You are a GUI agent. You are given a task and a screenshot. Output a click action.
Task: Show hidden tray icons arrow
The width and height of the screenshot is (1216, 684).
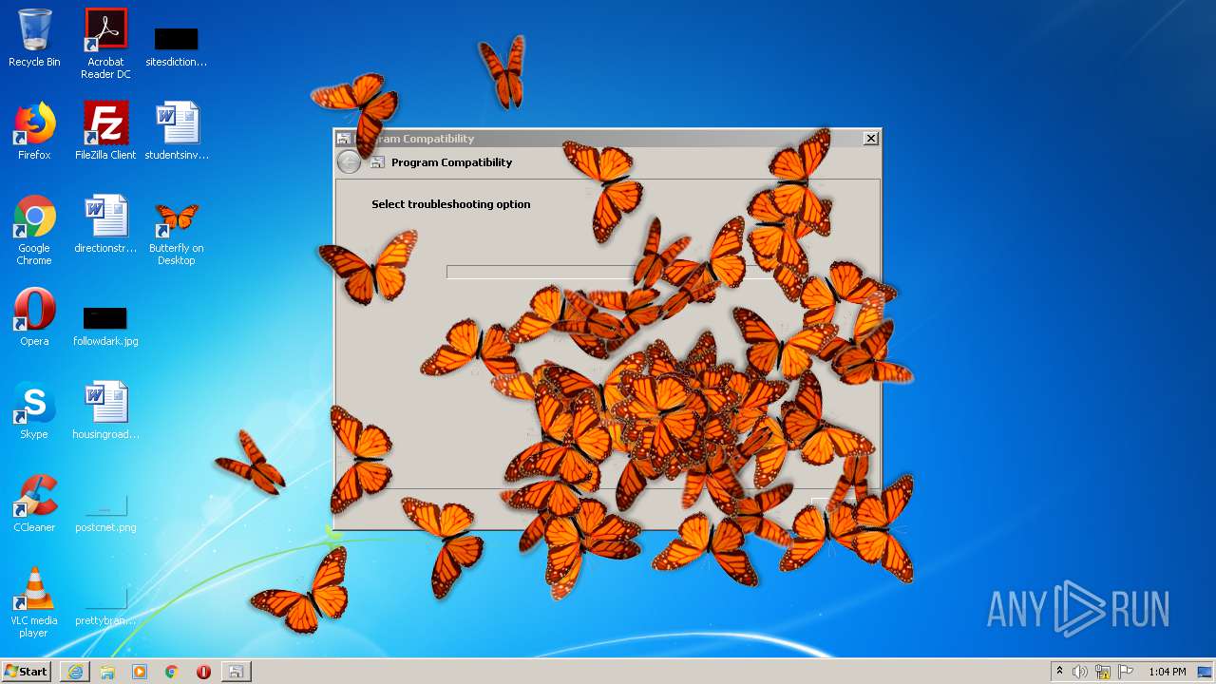(1059, 672)
